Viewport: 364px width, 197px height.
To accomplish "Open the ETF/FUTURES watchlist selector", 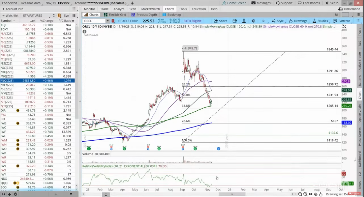I will point(37,16).
